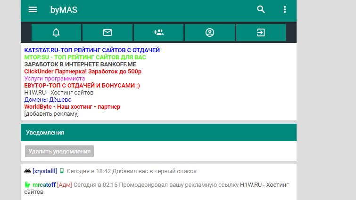Viewport: 356px width, 200px height.
Task: Open the Домены Дёшево link
Action: 48,99
